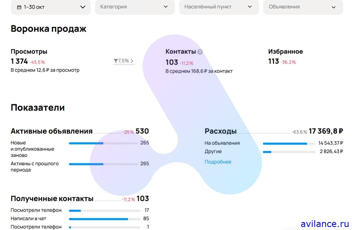Click the funnel icon next to 7,5%
The image size is (352, 230).
(x=116, y=61)
